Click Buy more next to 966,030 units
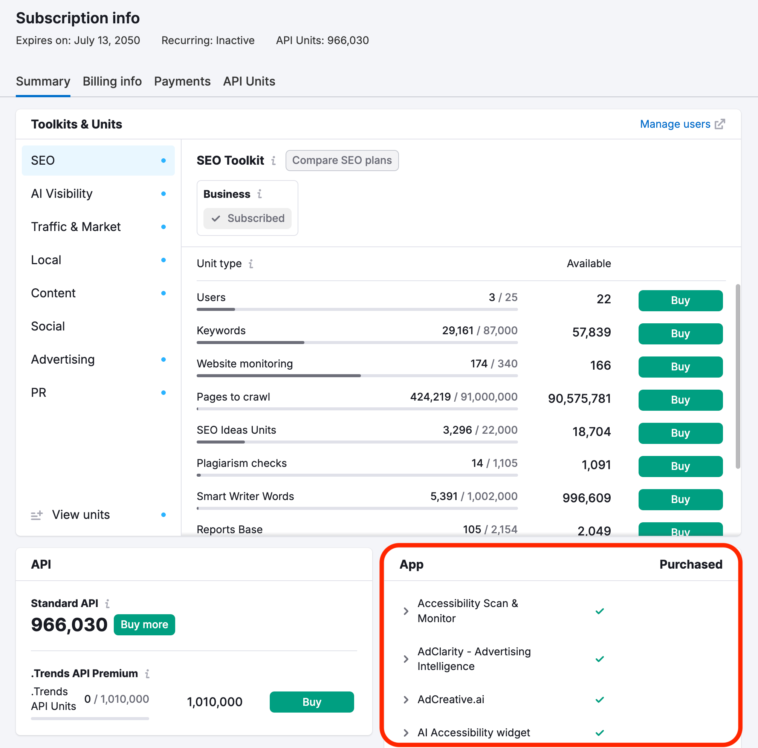Image resolution: width=758 pixels, height=748 pixels. (144, 624)
